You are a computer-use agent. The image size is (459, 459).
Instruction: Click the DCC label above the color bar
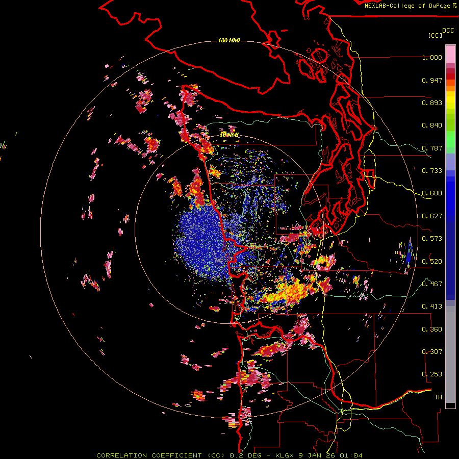coord(448,31)
